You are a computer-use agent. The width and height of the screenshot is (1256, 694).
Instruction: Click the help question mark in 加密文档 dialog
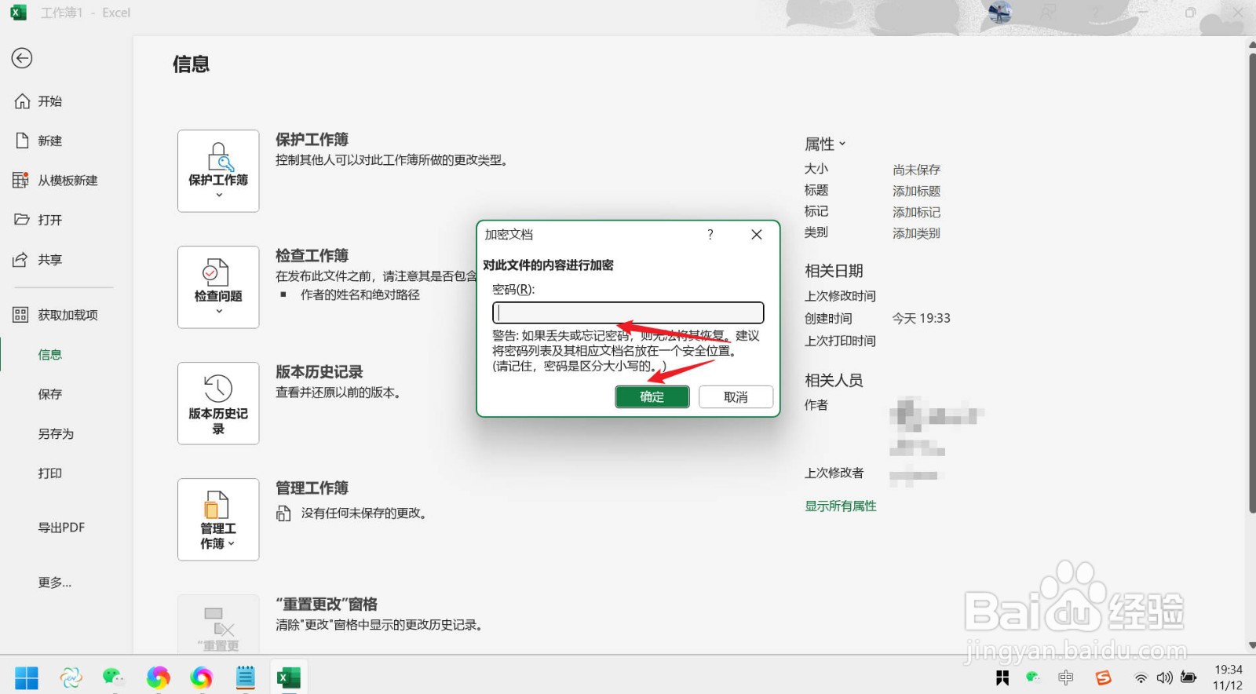tap(710, 235)
